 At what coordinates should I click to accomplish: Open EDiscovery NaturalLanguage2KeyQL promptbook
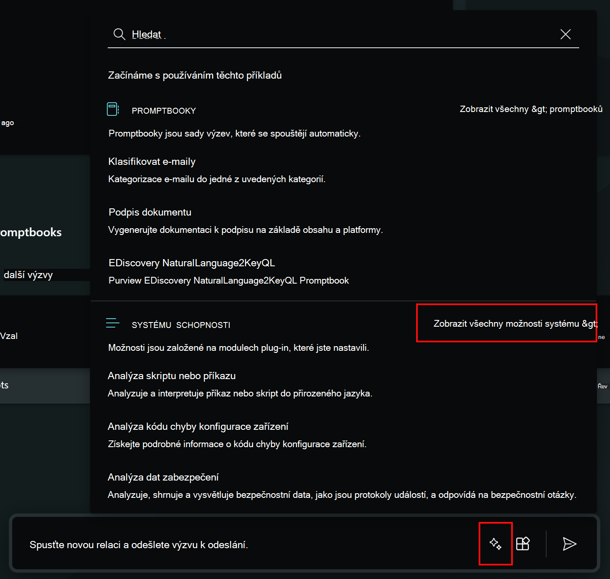coord(192,263)
